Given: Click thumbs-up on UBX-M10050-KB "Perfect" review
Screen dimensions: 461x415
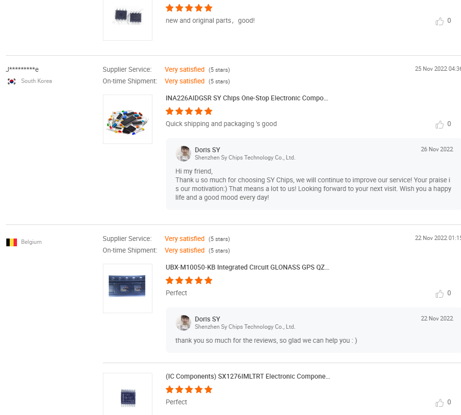Looking at the screenshot, I should (440, 294).
